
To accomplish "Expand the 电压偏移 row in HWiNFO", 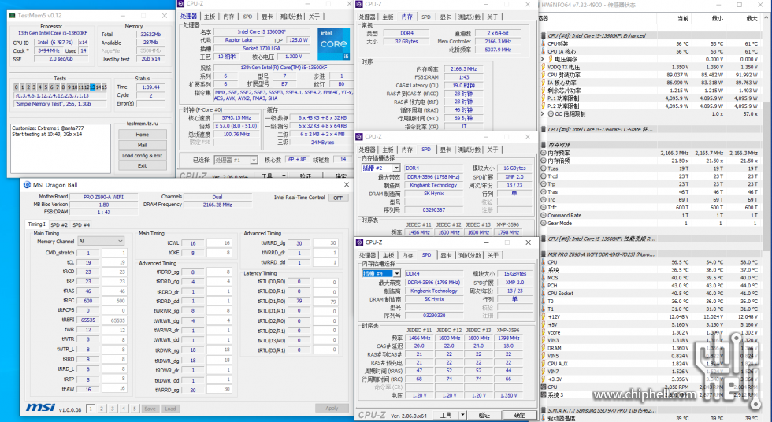I will pos(543,60).
